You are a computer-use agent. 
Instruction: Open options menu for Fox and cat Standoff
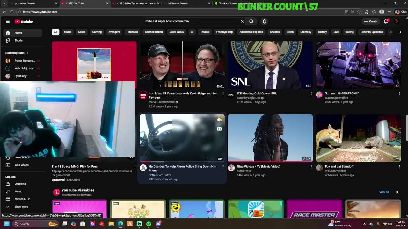tap(399, 167)
